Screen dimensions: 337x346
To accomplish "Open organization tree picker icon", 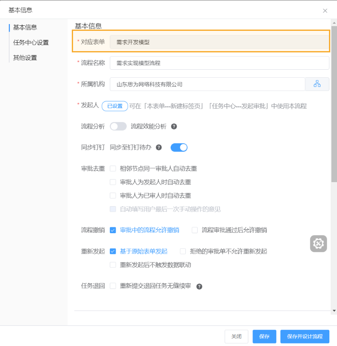I will [317, 84].
